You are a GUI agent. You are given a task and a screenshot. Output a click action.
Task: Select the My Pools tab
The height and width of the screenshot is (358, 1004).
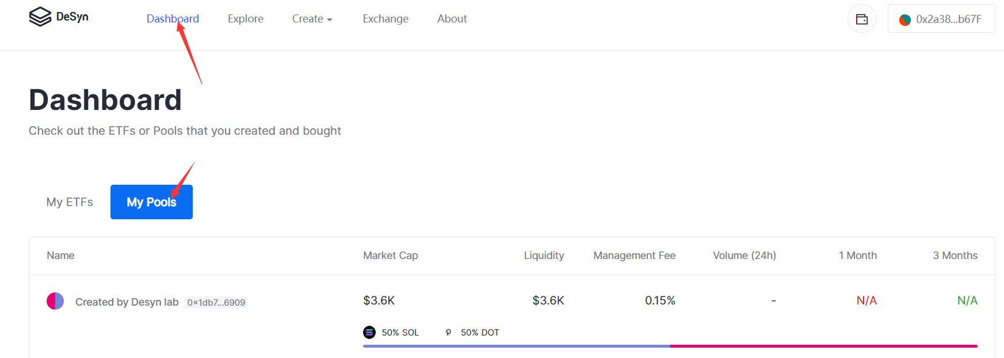click(x=151, y=202)
